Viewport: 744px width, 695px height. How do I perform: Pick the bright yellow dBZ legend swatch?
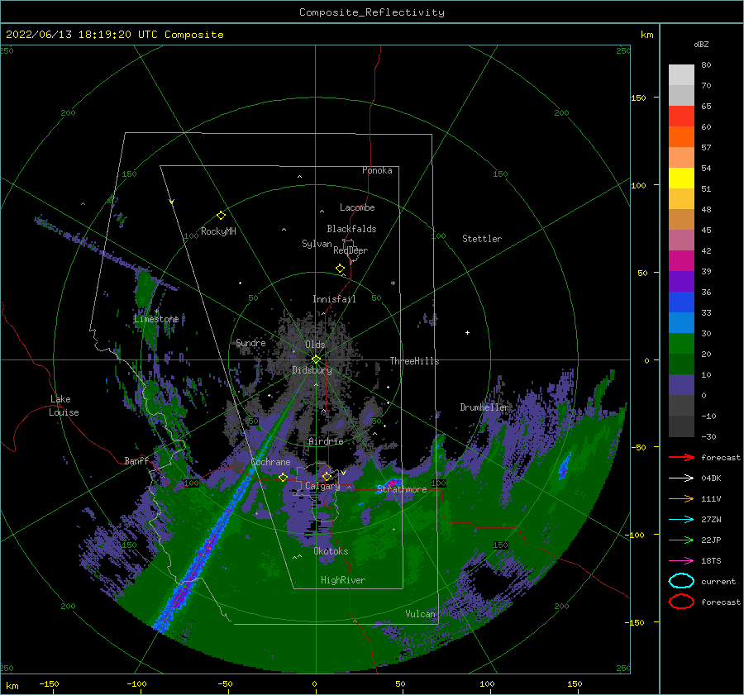click(681, 179)
